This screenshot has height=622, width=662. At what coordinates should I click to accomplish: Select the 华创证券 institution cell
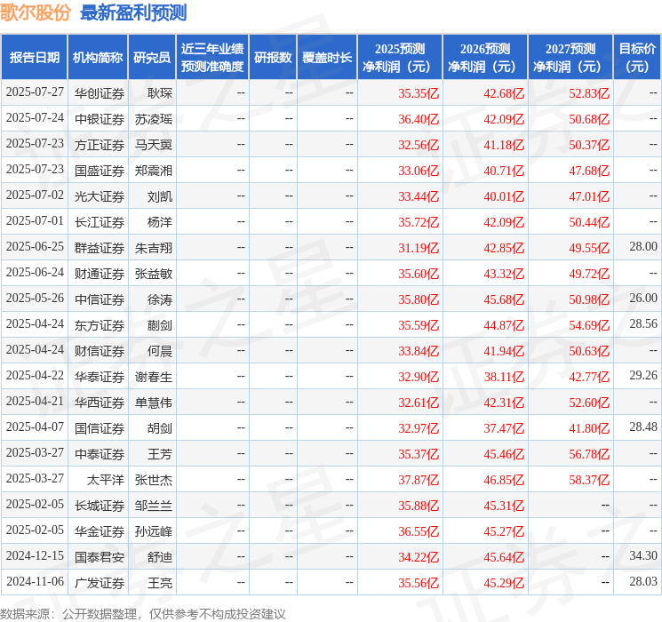[x=100, y=93]
